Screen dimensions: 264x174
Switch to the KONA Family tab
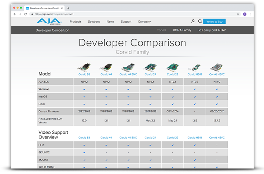pos(181,30)
